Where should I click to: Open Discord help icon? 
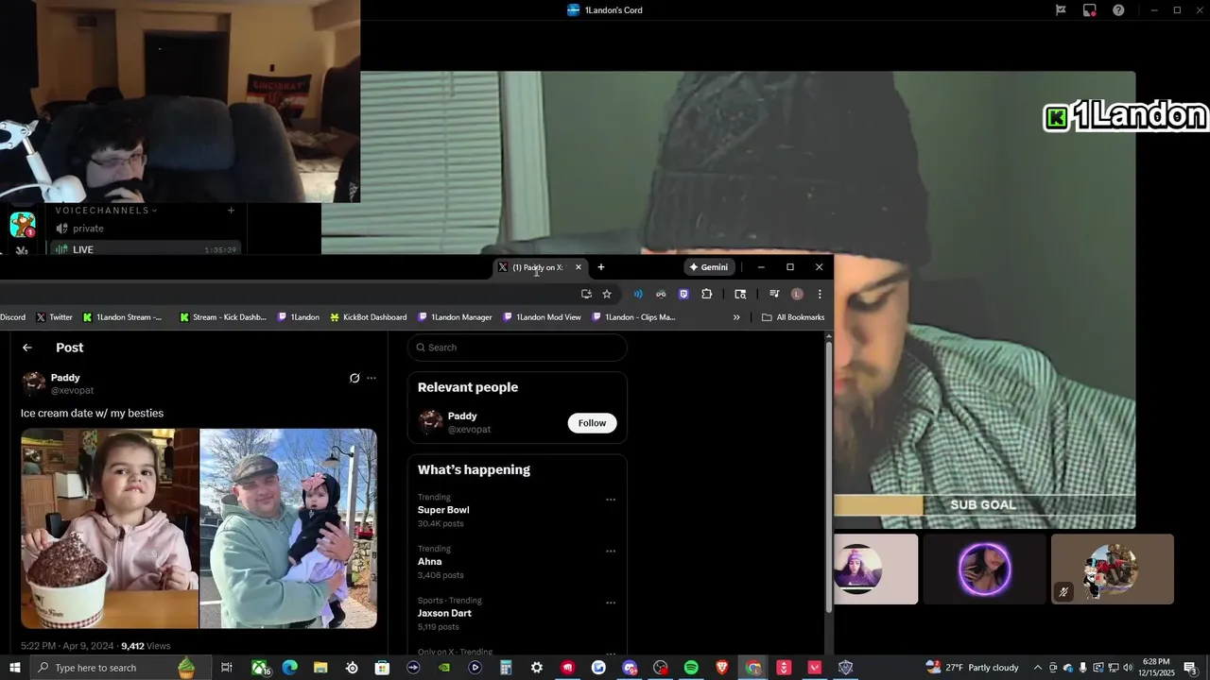point(1118,10)
